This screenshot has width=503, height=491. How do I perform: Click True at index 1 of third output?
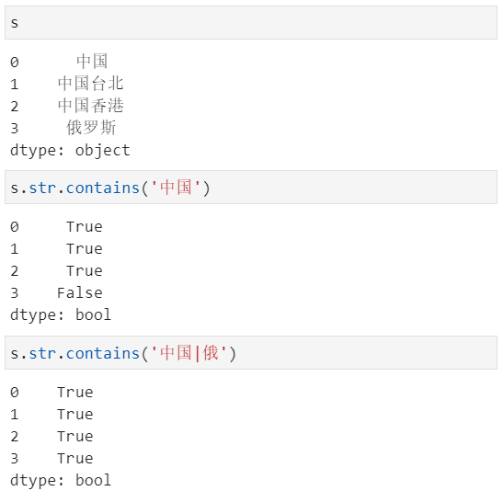[75, 415]
